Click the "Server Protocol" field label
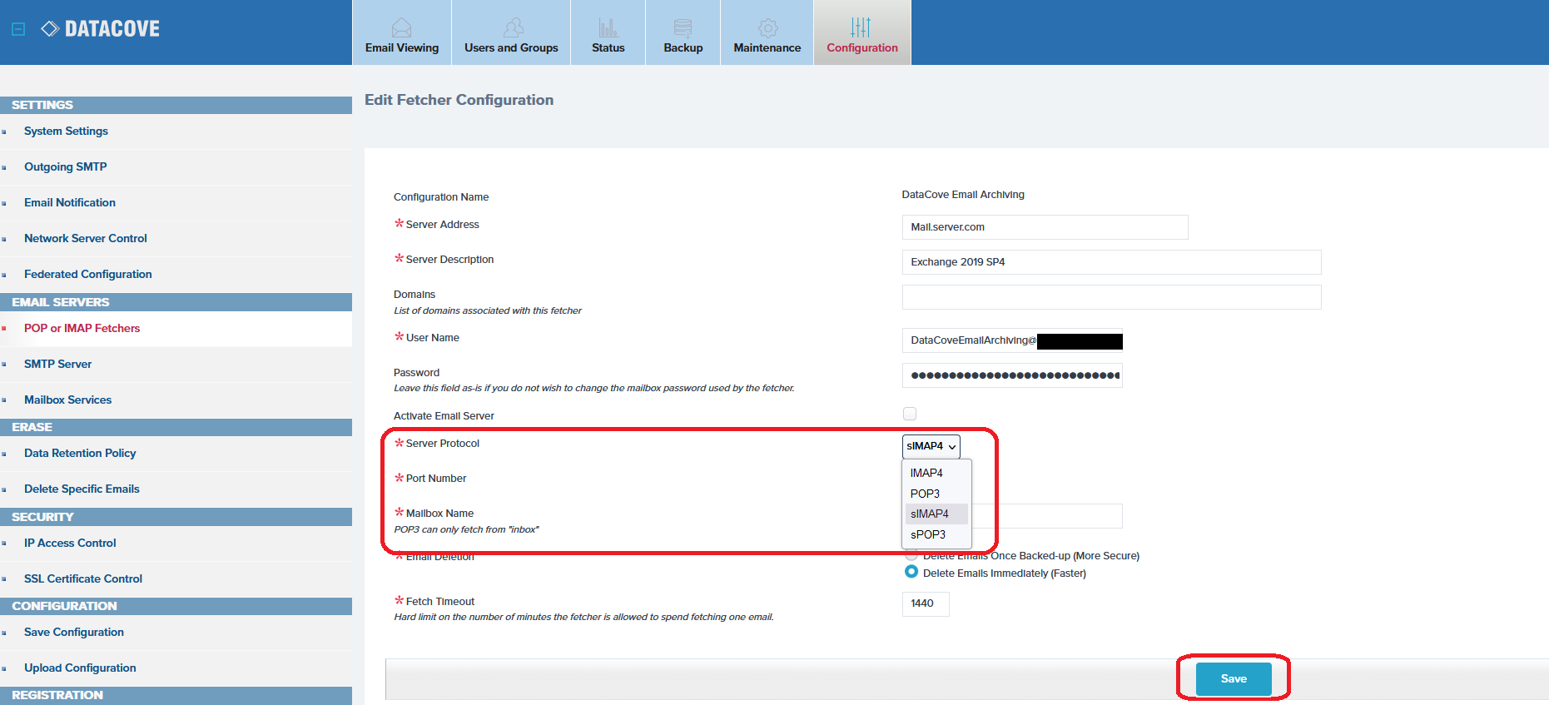The height and width of the screenshot is (705, 1549). tap(443, 444)
